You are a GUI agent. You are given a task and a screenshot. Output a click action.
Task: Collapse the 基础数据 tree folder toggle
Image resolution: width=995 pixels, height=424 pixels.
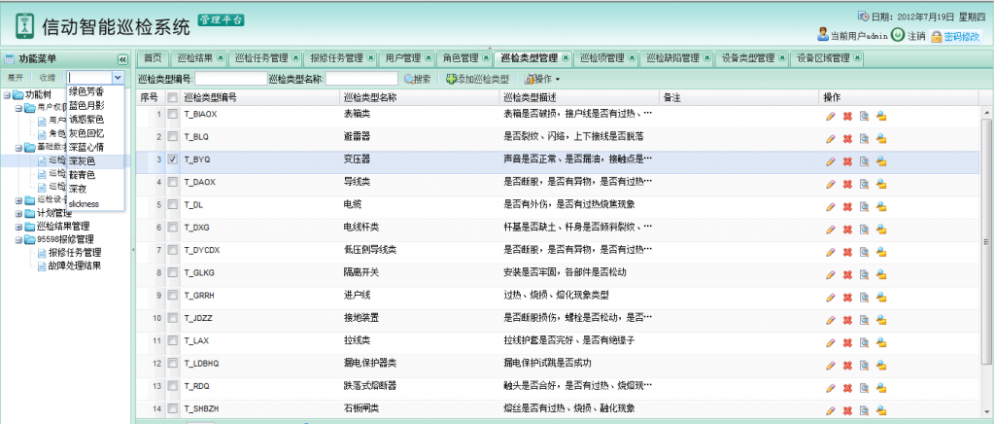(x=18, y=147)
